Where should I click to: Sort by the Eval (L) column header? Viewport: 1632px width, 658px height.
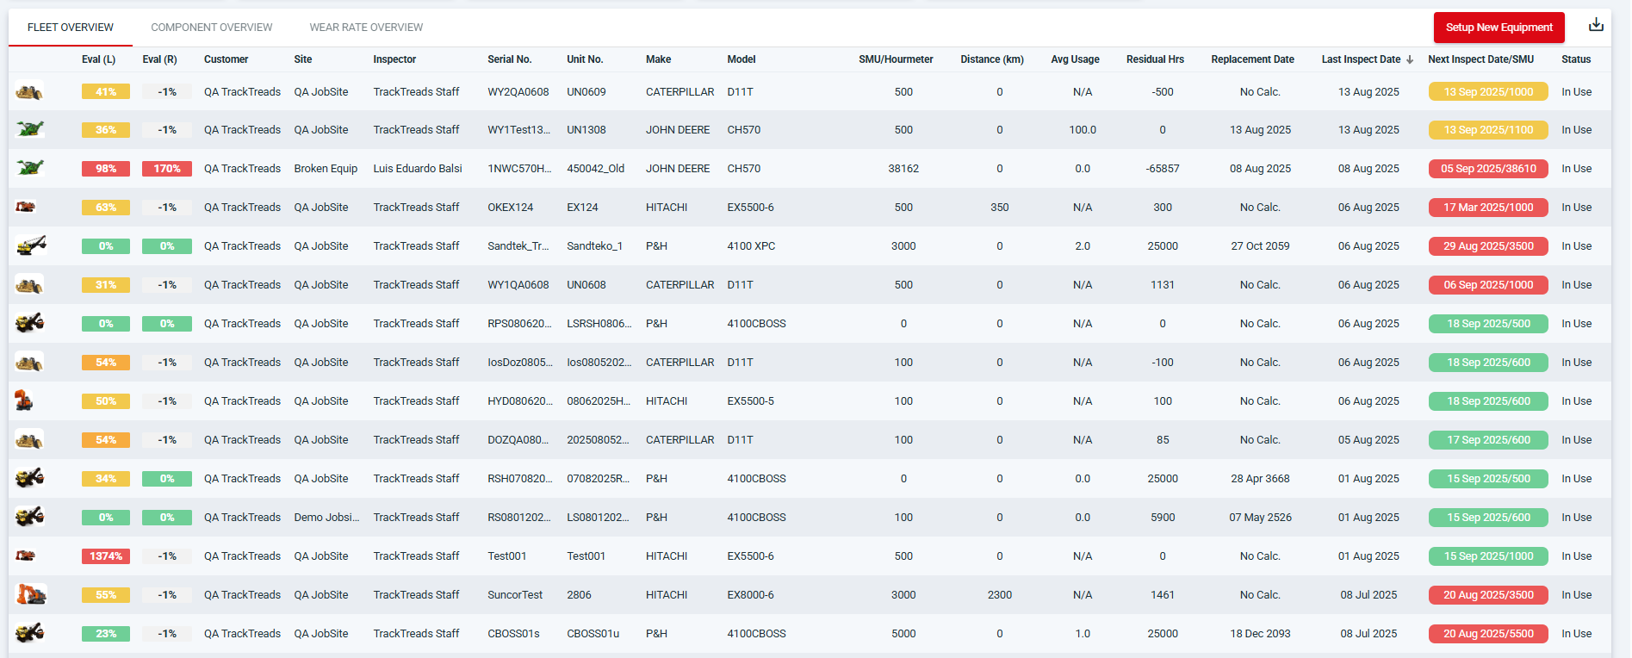98,59
